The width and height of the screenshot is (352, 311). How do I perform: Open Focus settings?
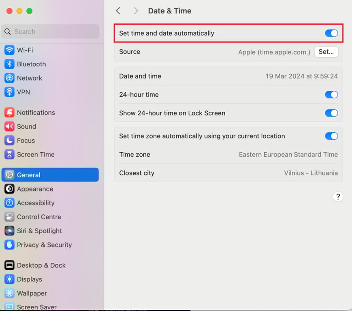pyautogui.click(x=24, y=141)
